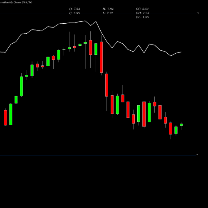Select the open price value 'O: 7.84'
Viewport: 208px width, 208px height.
tap(74, 9)
